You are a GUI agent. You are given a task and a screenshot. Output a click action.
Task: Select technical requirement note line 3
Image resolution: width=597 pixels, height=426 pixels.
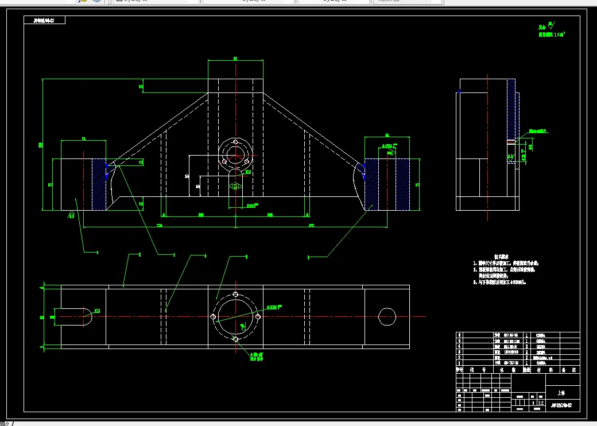(x=500, y=282)
